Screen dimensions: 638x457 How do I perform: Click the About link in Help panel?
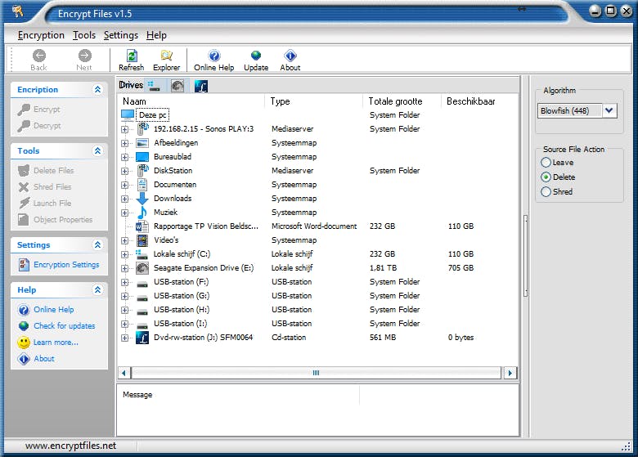(x=43, y=359)
